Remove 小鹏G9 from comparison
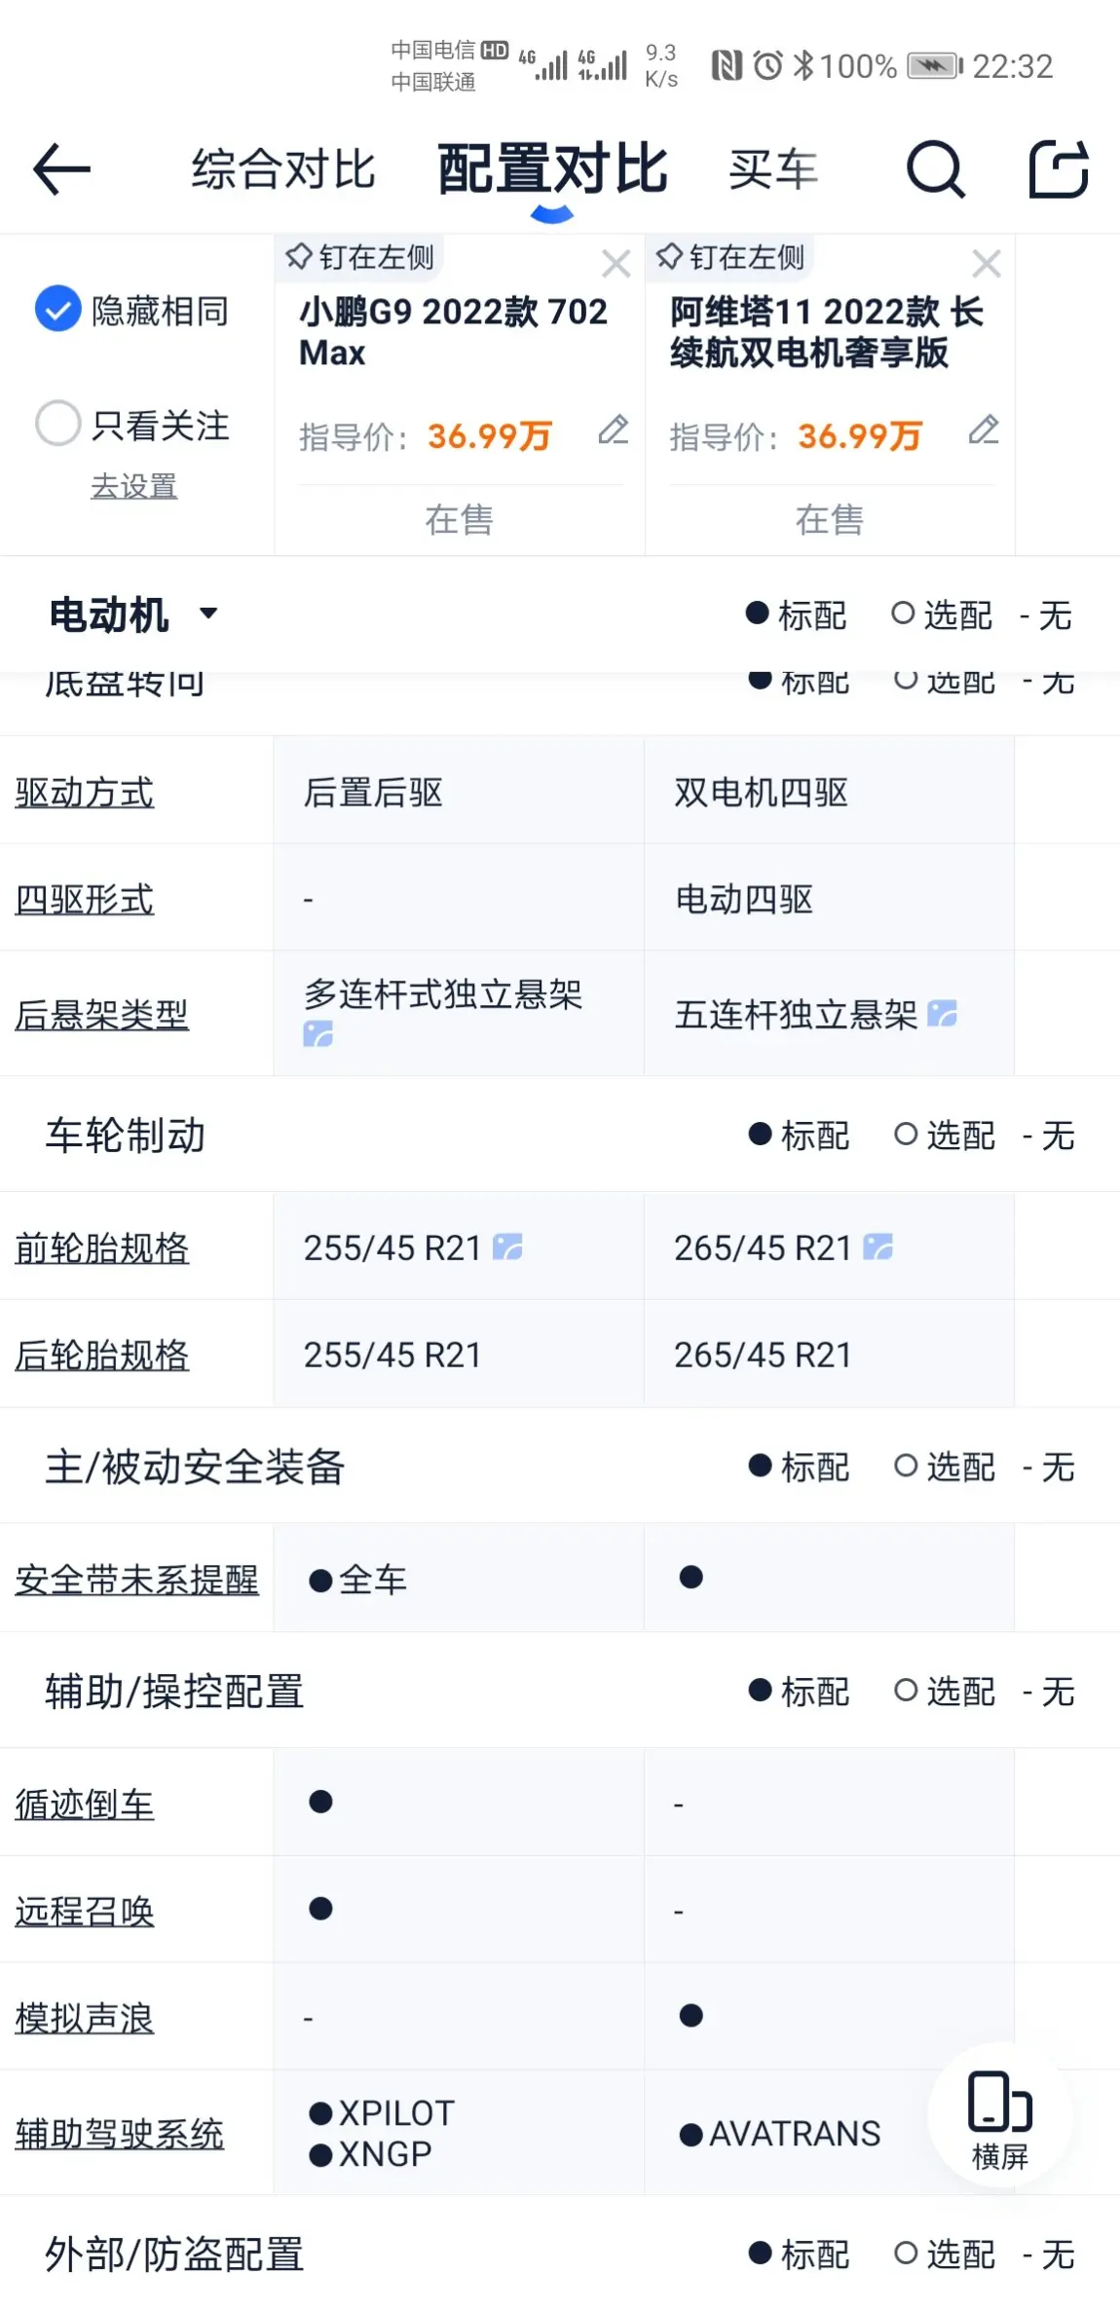The width and height of the screenshot is (1120, 2310). (616, 263)
